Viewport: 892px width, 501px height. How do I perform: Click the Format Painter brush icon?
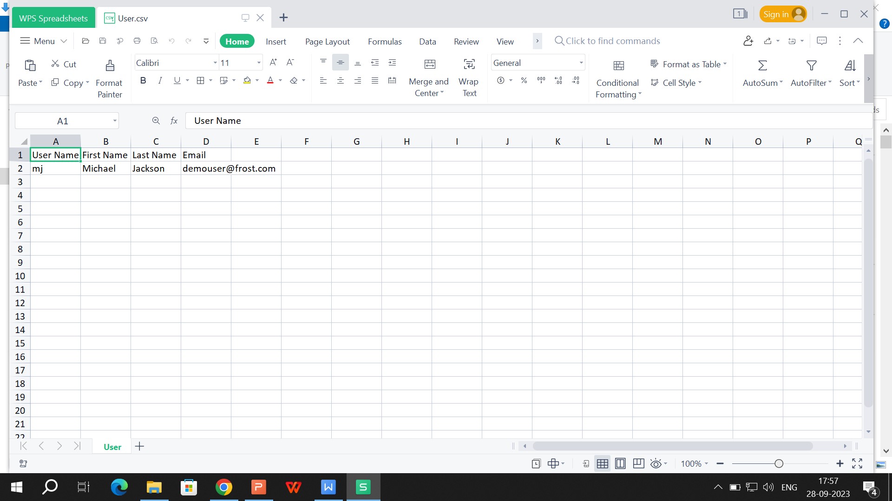tap(110, 65)
